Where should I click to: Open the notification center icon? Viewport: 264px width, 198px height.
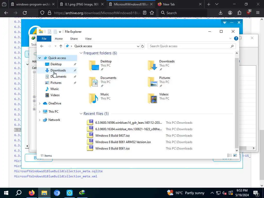[x=256, y=193]
